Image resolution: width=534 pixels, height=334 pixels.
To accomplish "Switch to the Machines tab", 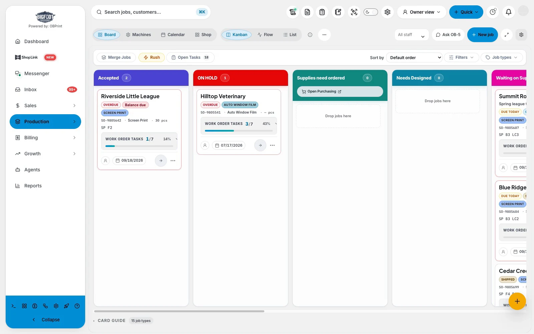I will pyautogui.click(x=139, y=35).
